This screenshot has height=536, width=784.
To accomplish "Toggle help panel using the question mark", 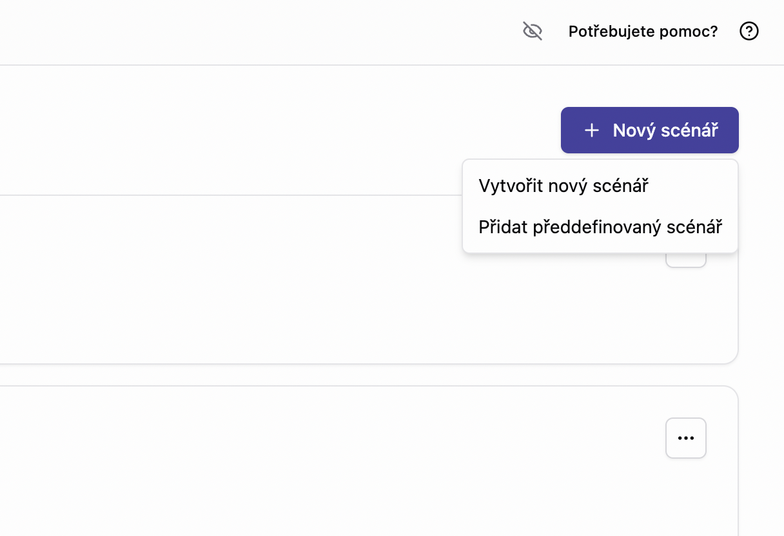I will tap(749, 31).
